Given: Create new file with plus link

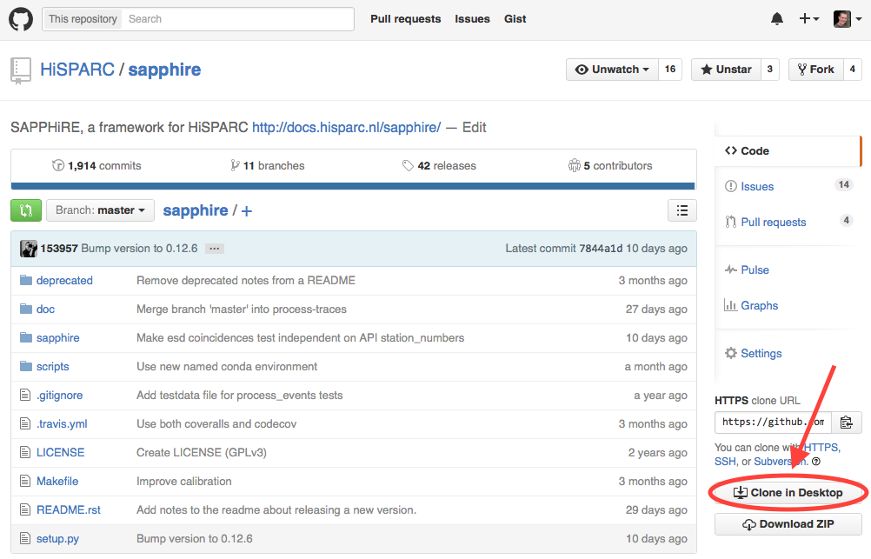Looking at the screenshot, I should point(247,211).
